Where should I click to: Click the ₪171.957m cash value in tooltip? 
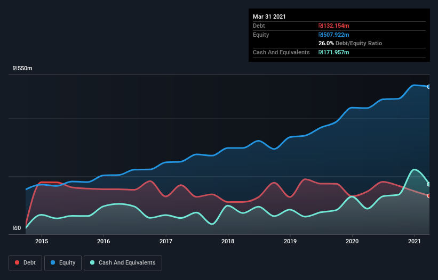click(x=334, y=52)
